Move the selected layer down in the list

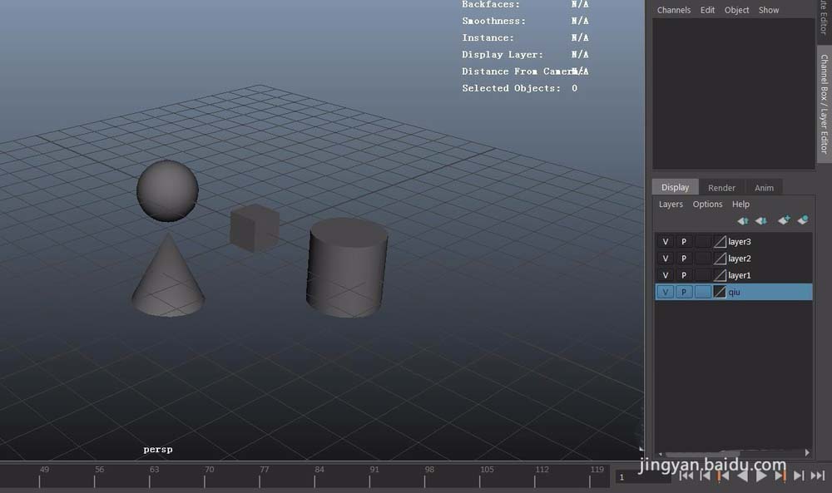pyautogui.click(x=761, y=220)
